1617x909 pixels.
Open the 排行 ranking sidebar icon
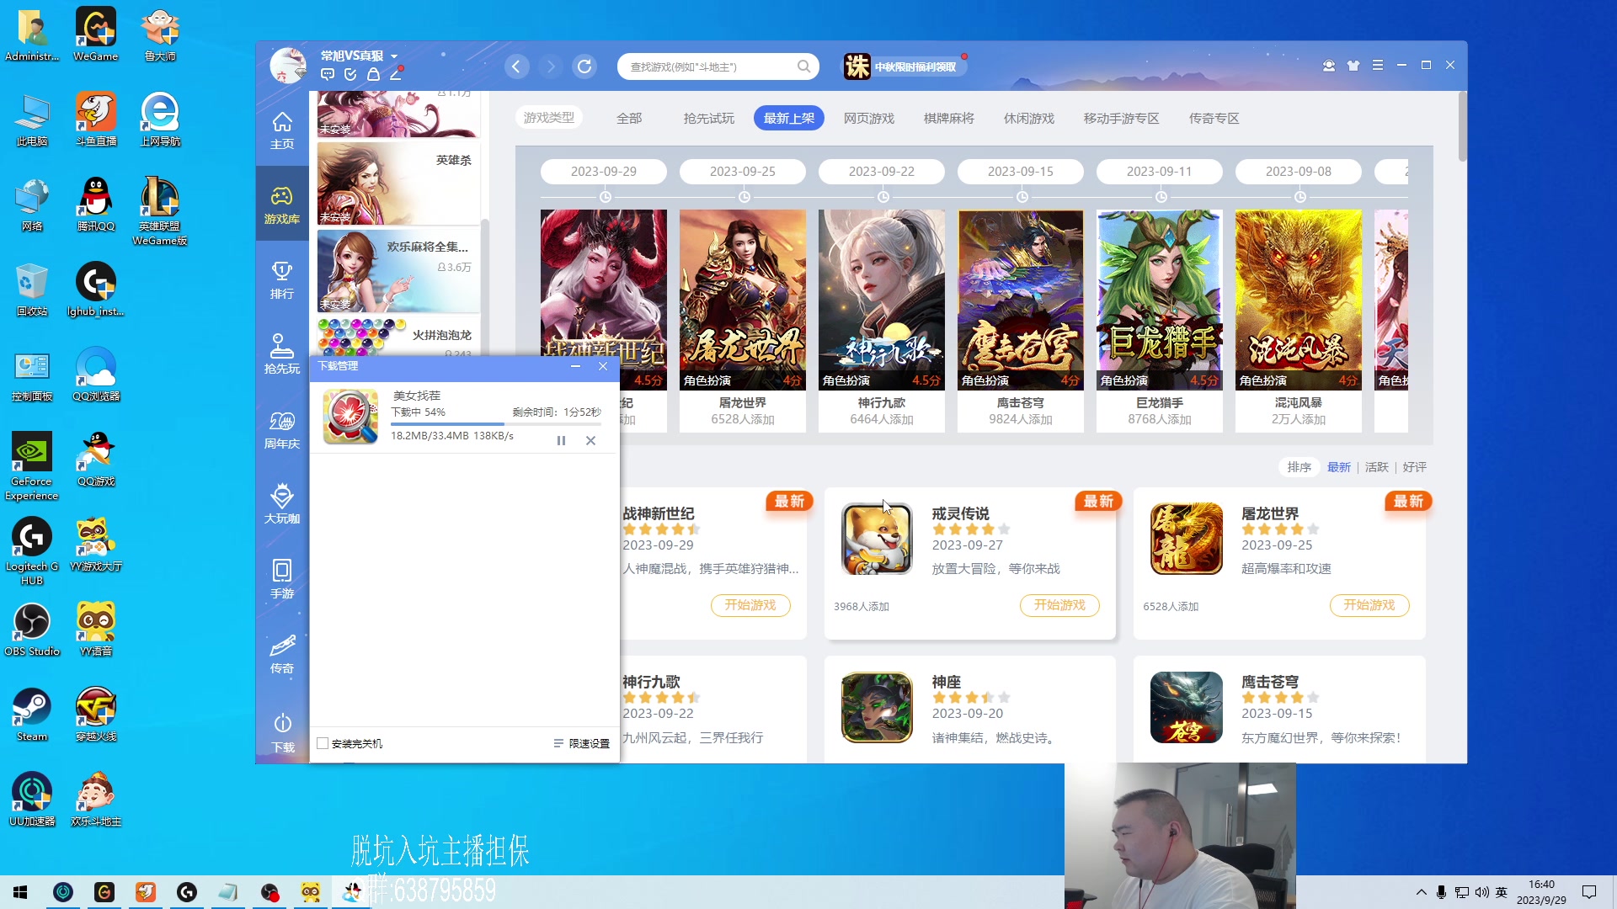pyautogui.click(x=282, y=280)
